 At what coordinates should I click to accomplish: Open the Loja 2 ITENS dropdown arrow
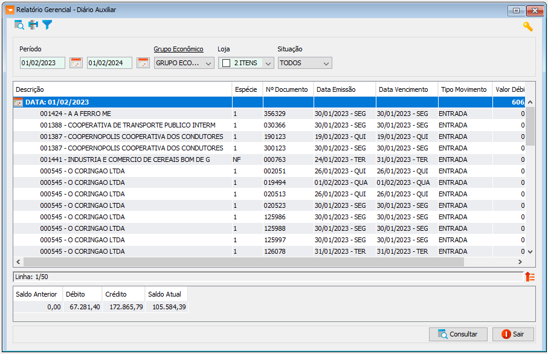[x=268, y=63]
